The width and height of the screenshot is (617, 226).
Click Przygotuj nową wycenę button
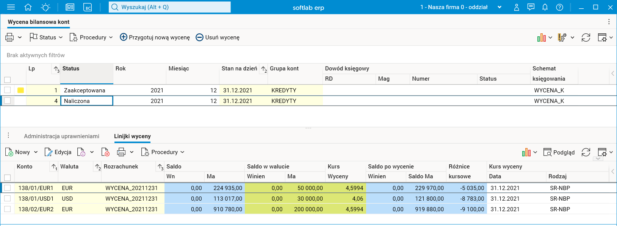pyautogui.click(x=155, y=37)
